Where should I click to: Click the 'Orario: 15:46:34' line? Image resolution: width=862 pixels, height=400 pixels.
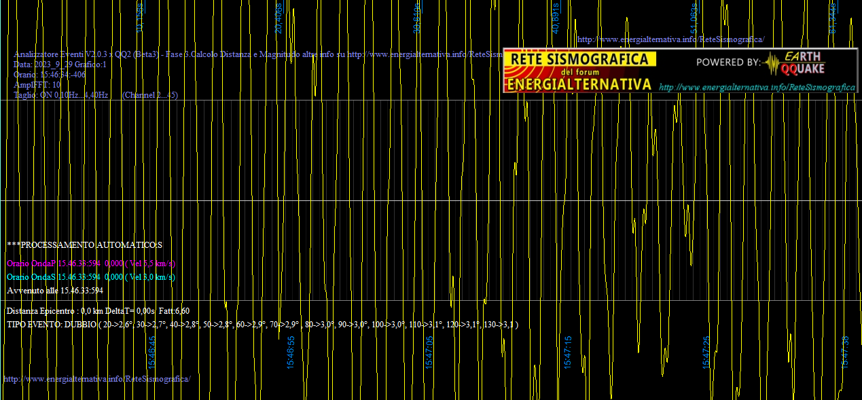tap(50, 75)
